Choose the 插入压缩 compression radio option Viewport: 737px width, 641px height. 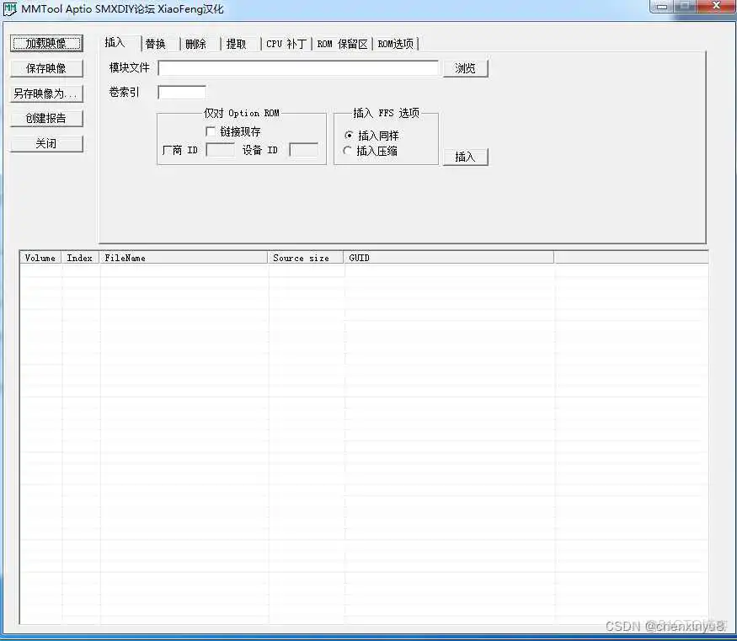pyautogui.click(x=346, y=150)
